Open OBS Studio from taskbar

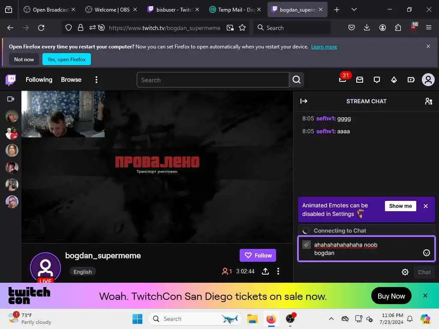tap(290, 319)
